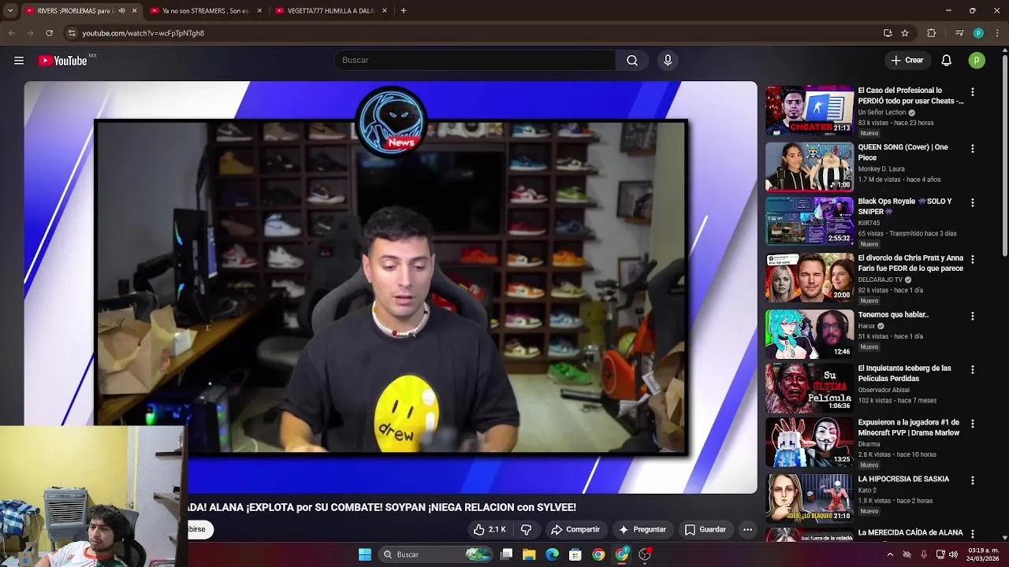Open YouTube notifications bell
The height and width of the screenshot is (567, 1009).
pos(947,61)
